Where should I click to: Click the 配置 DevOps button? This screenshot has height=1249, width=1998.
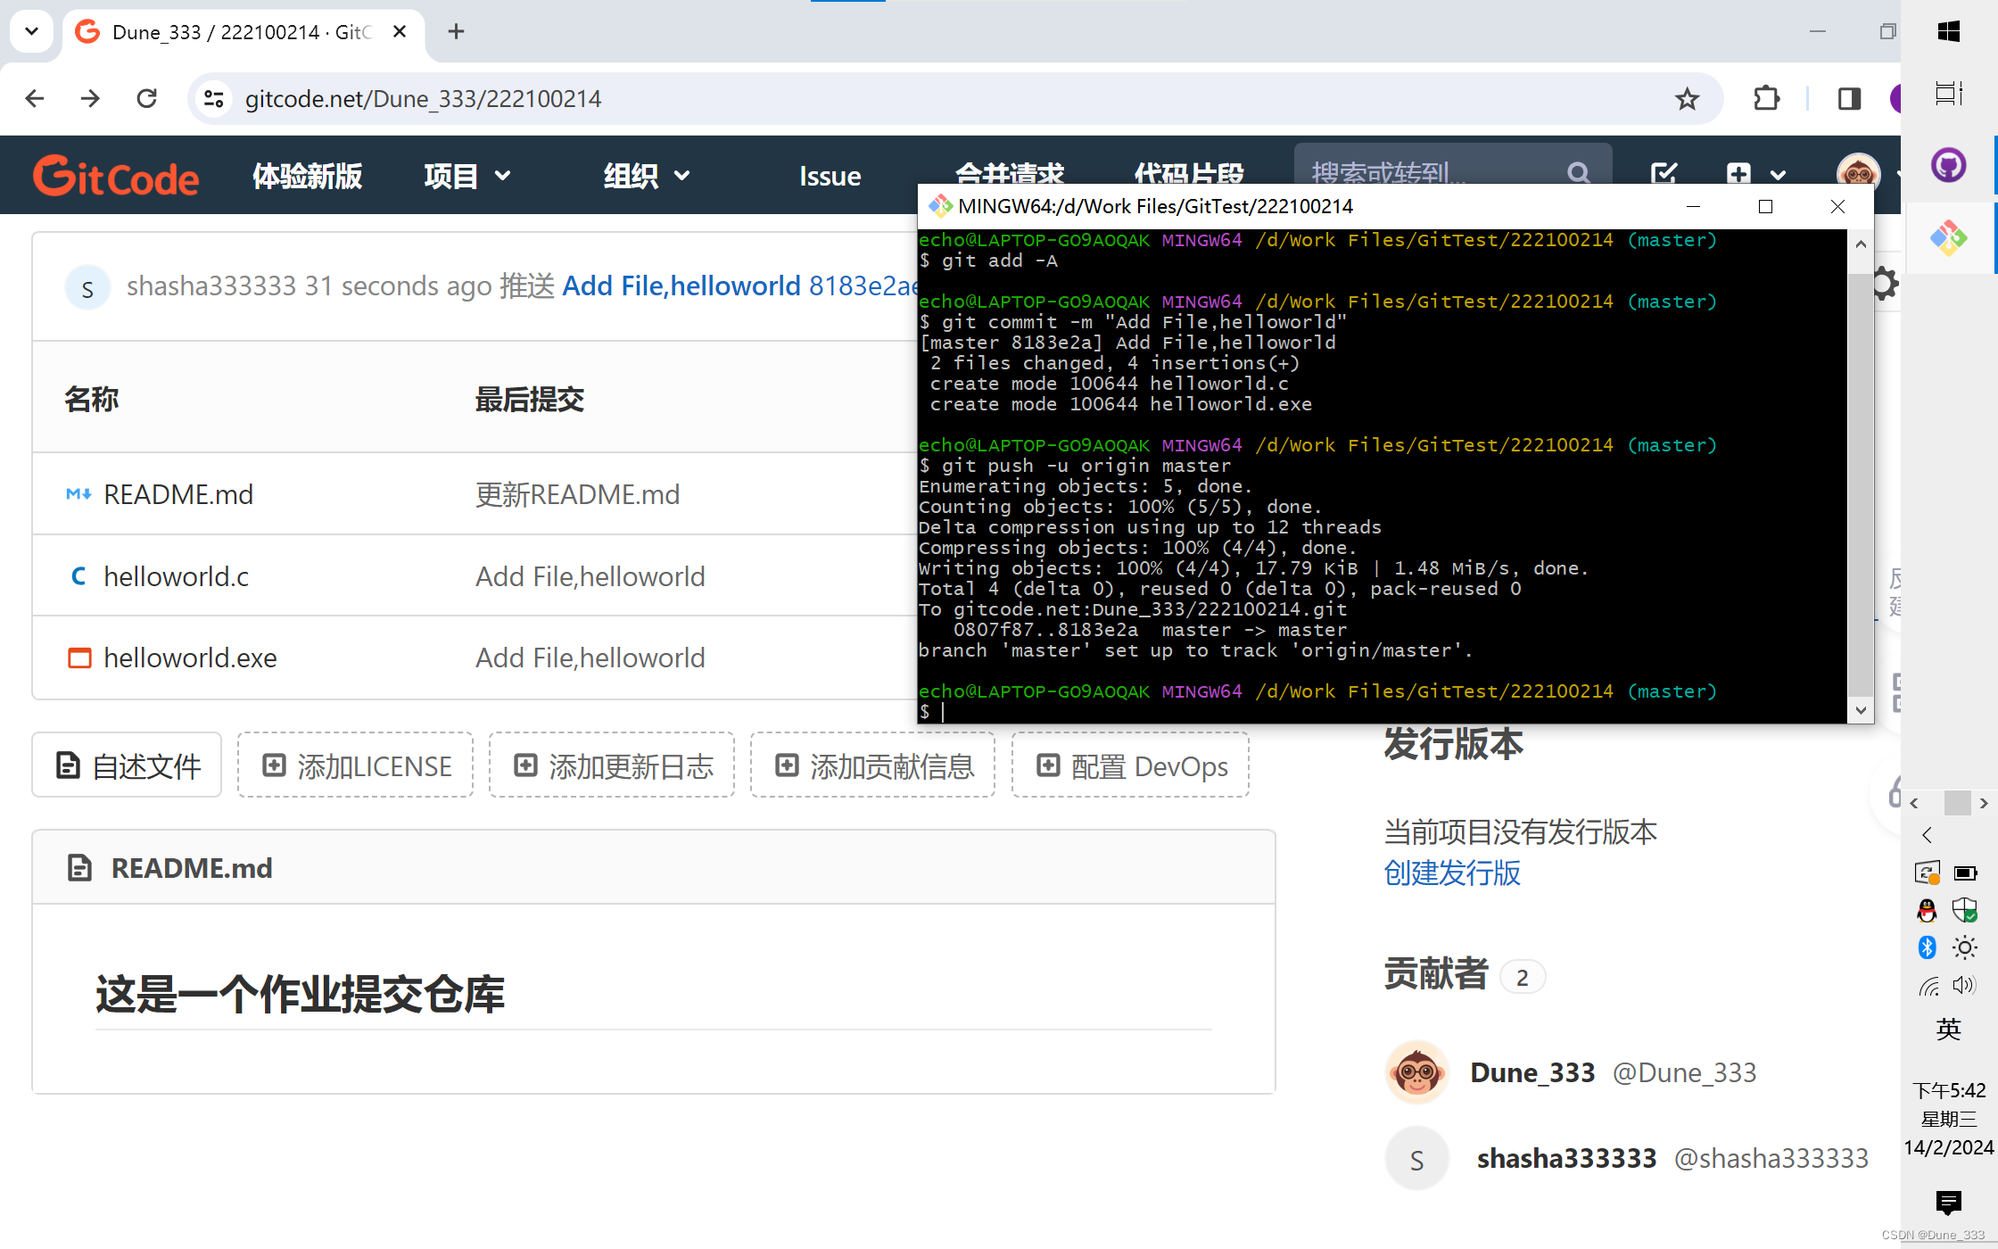(1130, 765)
